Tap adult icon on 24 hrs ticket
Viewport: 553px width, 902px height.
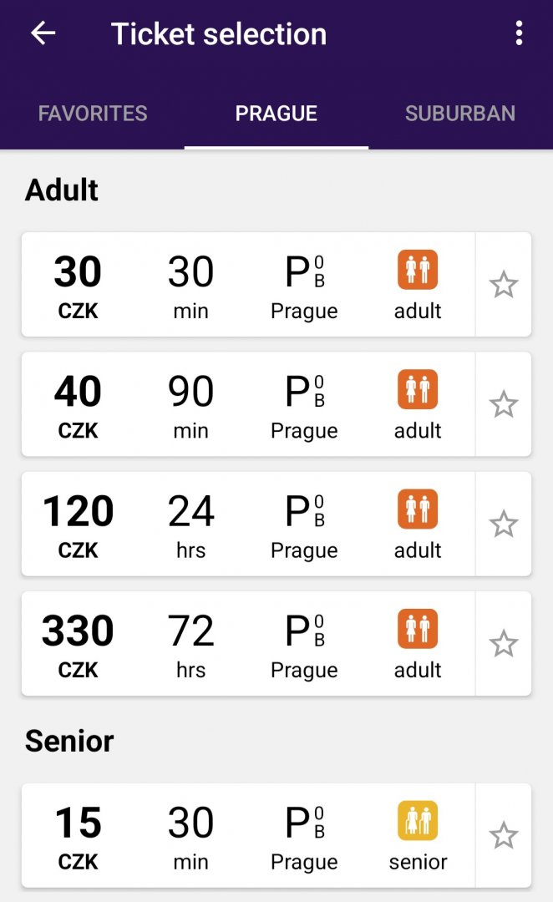[x=418, y=509]
